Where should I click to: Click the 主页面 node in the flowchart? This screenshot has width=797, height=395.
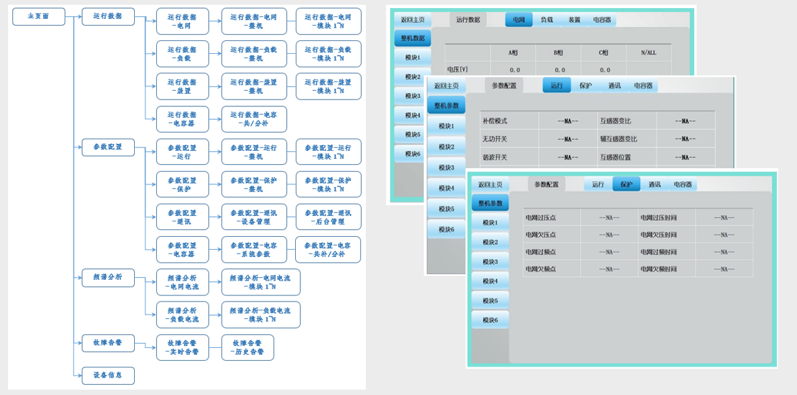click(38, 16)
